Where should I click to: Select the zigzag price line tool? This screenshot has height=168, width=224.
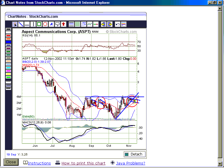pos(89,24)
